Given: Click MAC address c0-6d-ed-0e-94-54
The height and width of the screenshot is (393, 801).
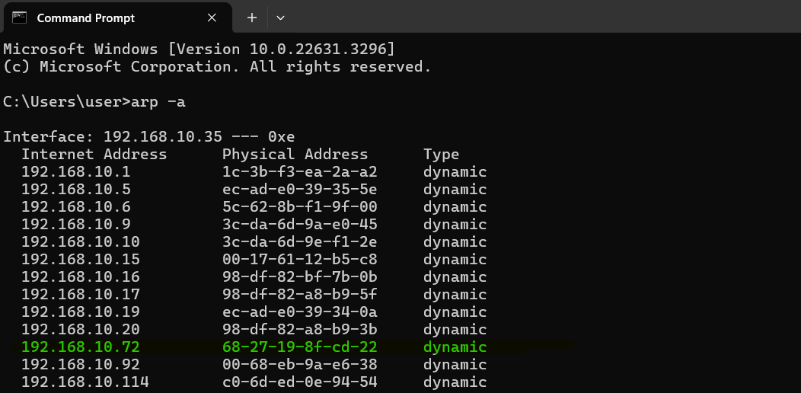Looking at the screenshot, I should (x=299, y=382).
